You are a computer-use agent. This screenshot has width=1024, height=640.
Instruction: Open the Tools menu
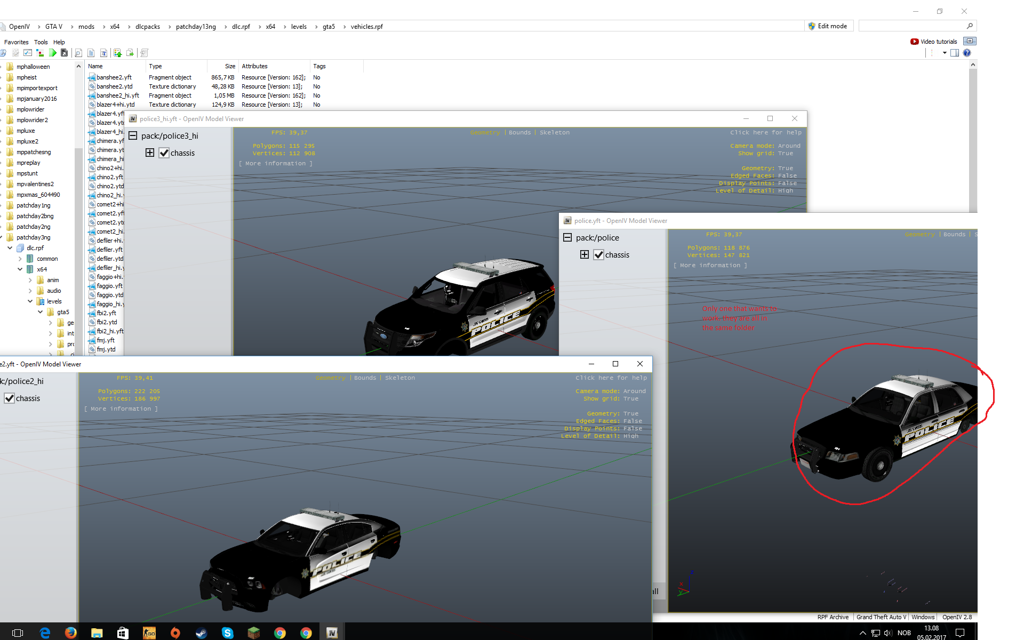(x=41, y=42)
